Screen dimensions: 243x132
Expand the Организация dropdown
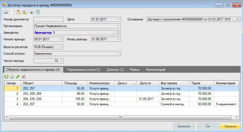[x=118, y=26]
